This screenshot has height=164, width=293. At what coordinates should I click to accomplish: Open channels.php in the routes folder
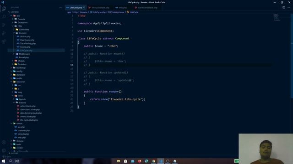point(23,131)
